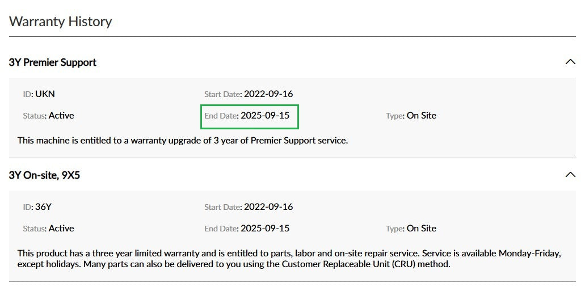585x287 pixels.
Task: Click the Warranty History heading
Action: point(61,21)
